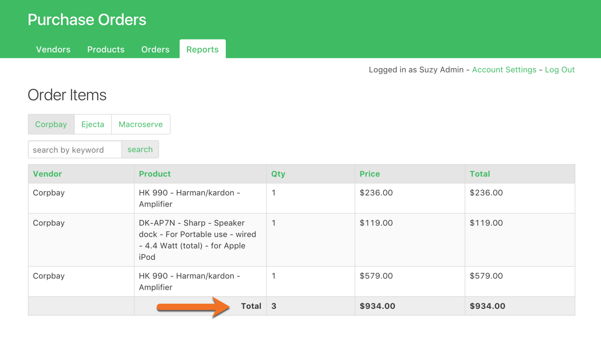
Task: Click the DK-AP7N Sharp Speaker dock row
Action: click(x=198, y=240)
